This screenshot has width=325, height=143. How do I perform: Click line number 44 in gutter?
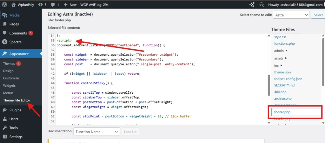point(52,83)
